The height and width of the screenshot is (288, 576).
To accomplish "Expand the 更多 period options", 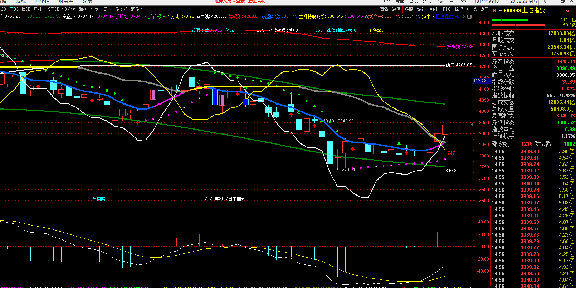I will (136, 9).
